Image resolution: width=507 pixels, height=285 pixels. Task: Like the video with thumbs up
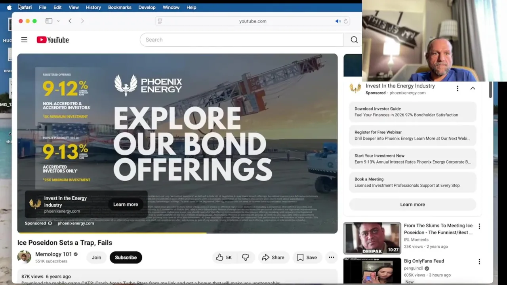(224, 257)
